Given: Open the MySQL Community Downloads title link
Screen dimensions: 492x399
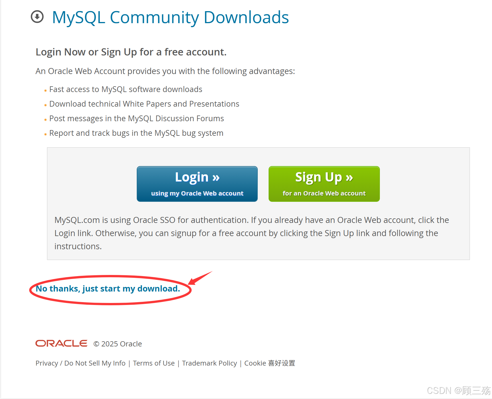Looking at the screenshot, I should point(170,17).
